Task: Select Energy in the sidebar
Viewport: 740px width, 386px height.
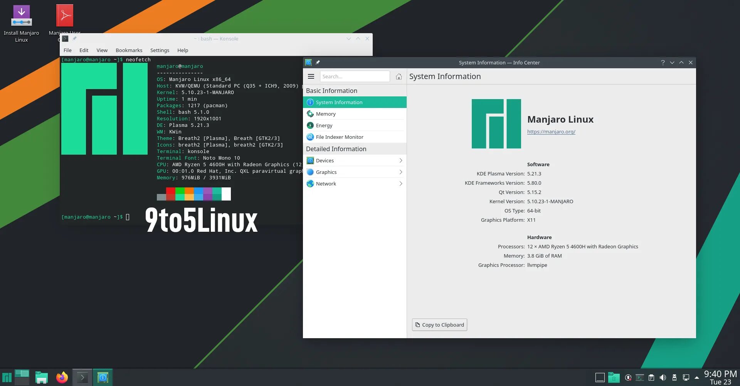Action: pos(355,125)
